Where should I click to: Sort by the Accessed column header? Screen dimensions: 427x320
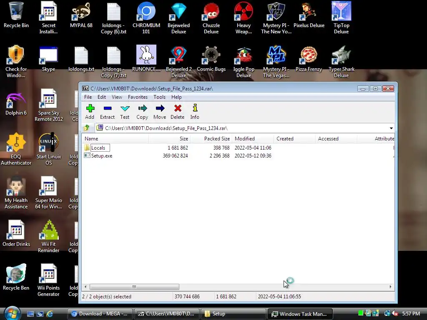click(x=336, y=138)
